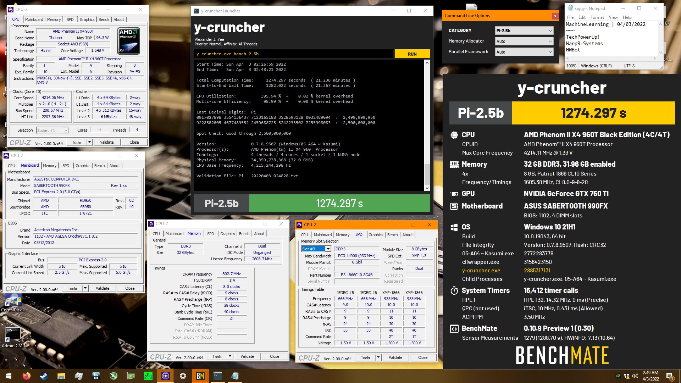Expand Tools arrow in CPU-Z CPU window
Screen dimensions: 681x383
89,142
